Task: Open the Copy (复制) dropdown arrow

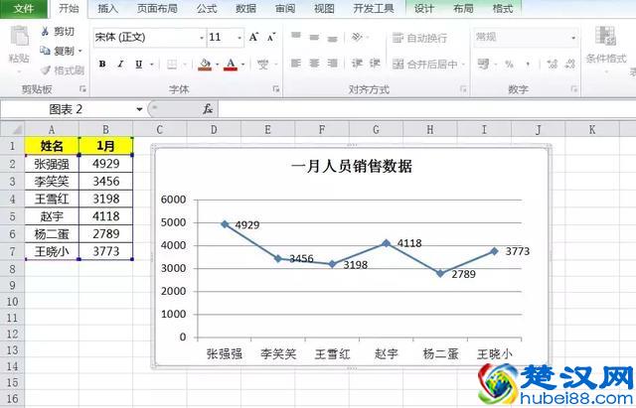Action: pyautogui.click(x=79, y=51)
